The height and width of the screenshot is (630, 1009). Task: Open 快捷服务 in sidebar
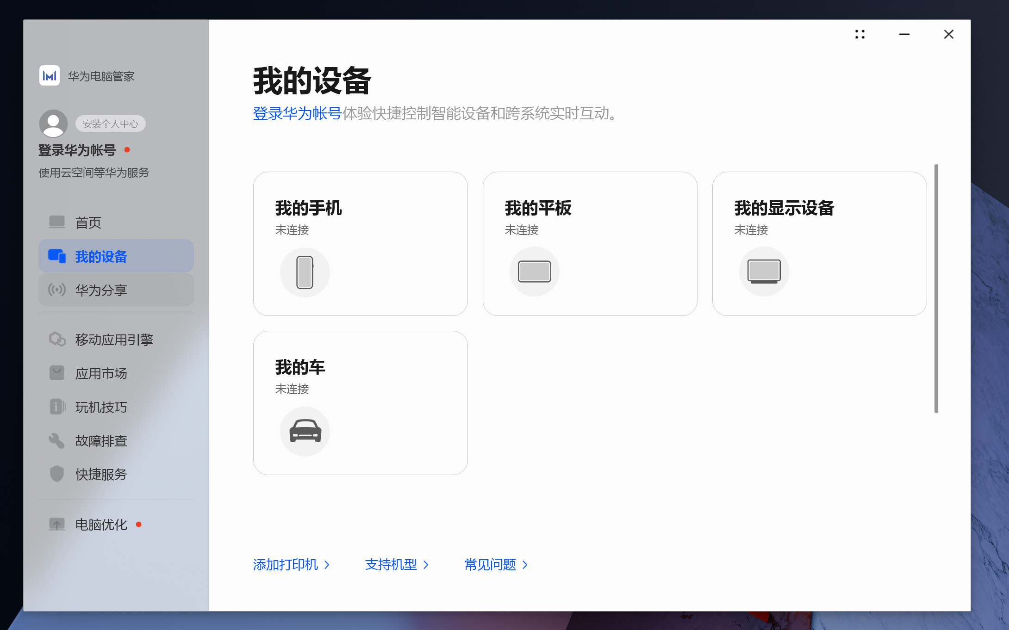coord(116,474)
